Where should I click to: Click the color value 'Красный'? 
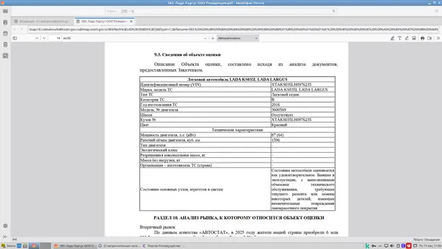coord(279,124)
